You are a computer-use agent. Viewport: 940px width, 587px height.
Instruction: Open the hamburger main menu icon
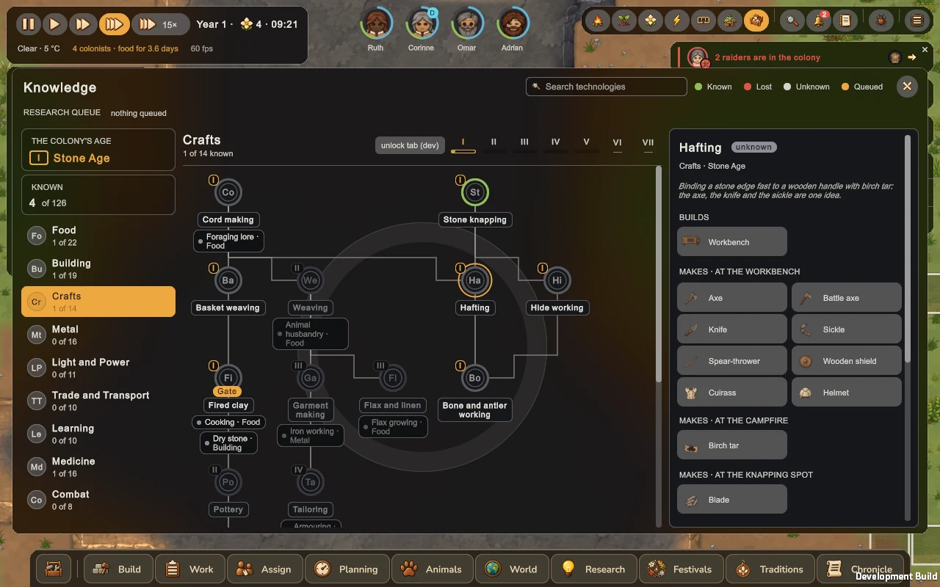point(916,21)
